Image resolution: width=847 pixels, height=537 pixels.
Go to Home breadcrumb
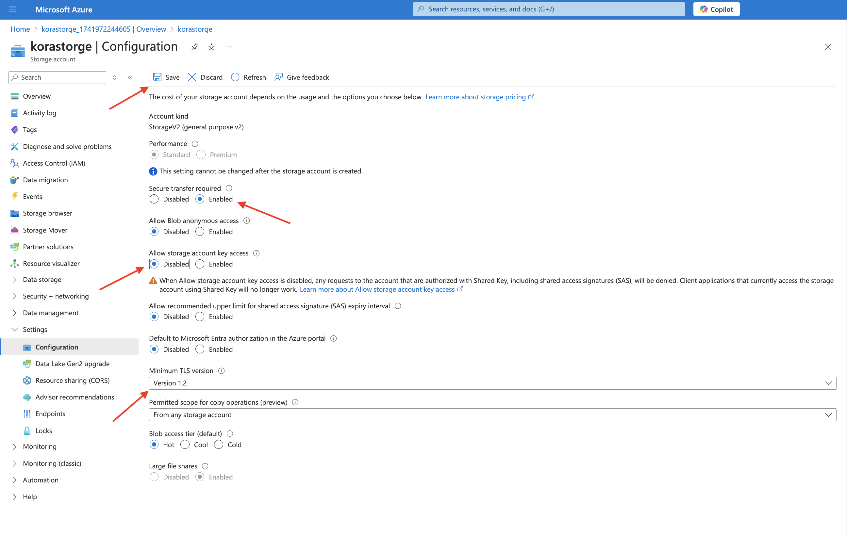[20, 29]
